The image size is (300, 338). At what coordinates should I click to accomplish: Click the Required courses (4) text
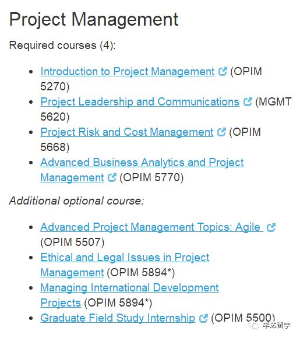tap(62, 45)
